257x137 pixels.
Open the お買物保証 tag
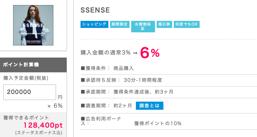(143, 27)
